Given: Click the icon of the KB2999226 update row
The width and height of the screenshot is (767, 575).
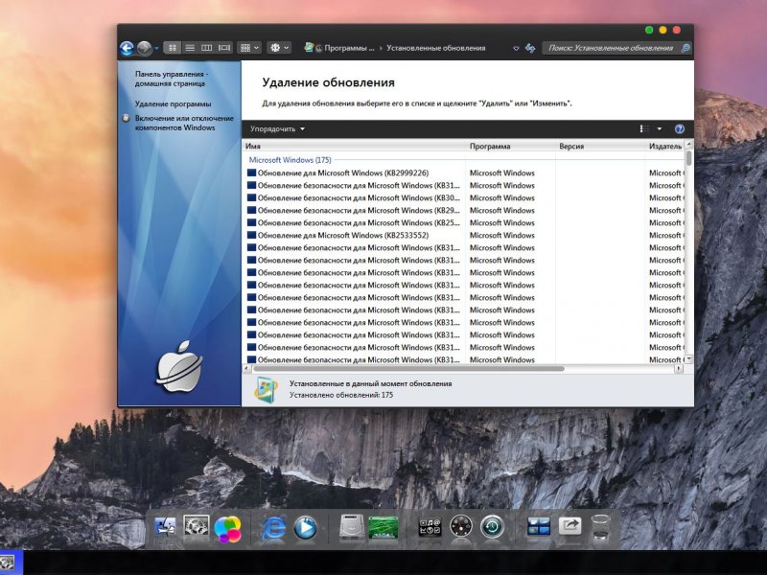Looking at the screenshot, I should pos(251,172).
